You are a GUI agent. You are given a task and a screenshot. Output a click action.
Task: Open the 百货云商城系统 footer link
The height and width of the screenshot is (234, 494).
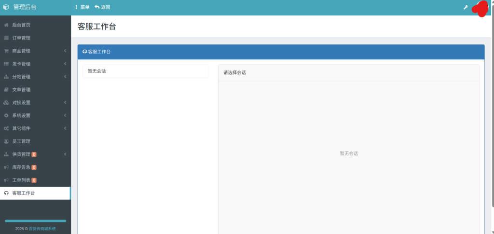click(42, 229)
